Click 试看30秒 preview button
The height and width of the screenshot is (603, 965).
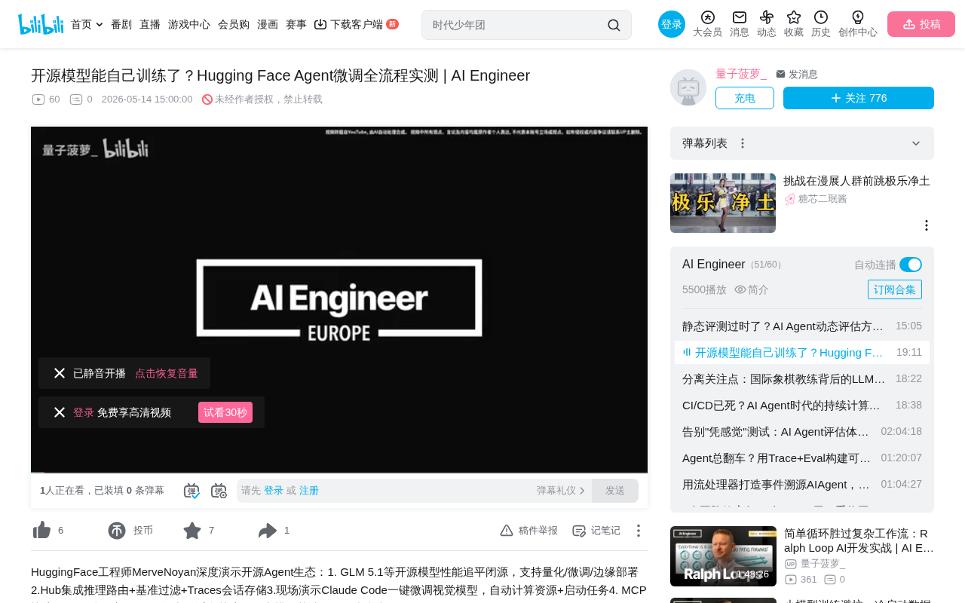click(225, 412)
